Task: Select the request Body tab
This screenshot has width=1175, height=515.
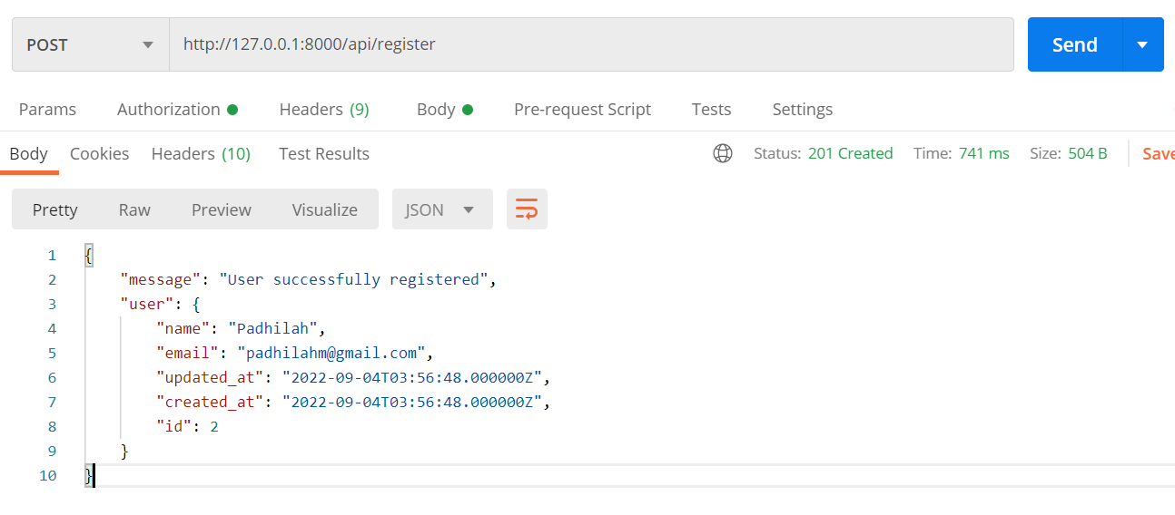Action: click(444, 109)
